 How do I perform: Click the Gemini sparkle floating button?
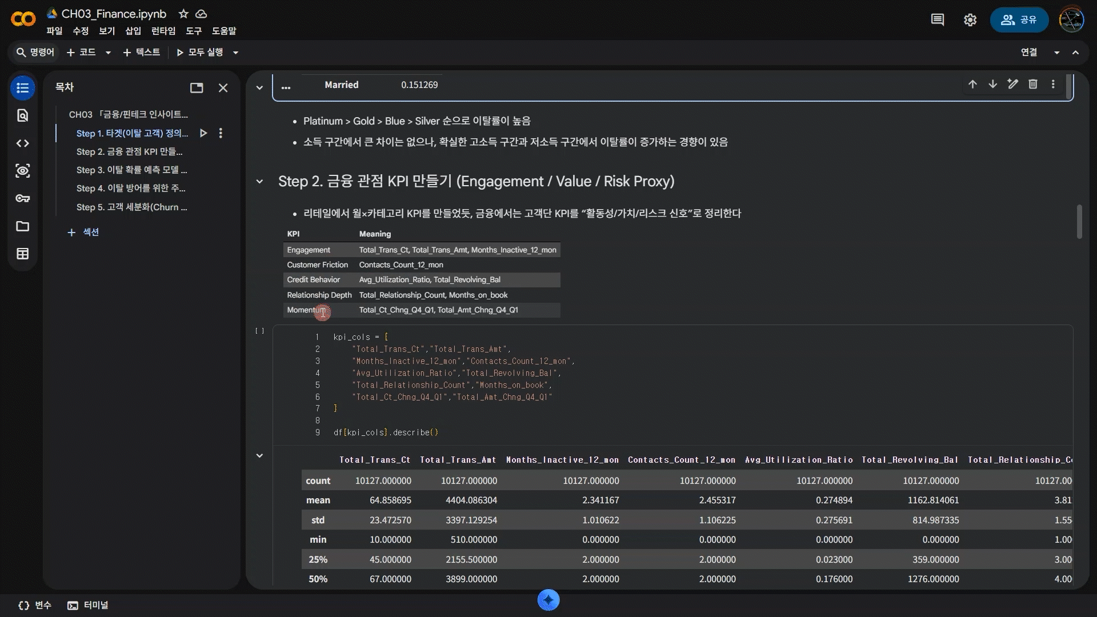(x=548, y=600)
